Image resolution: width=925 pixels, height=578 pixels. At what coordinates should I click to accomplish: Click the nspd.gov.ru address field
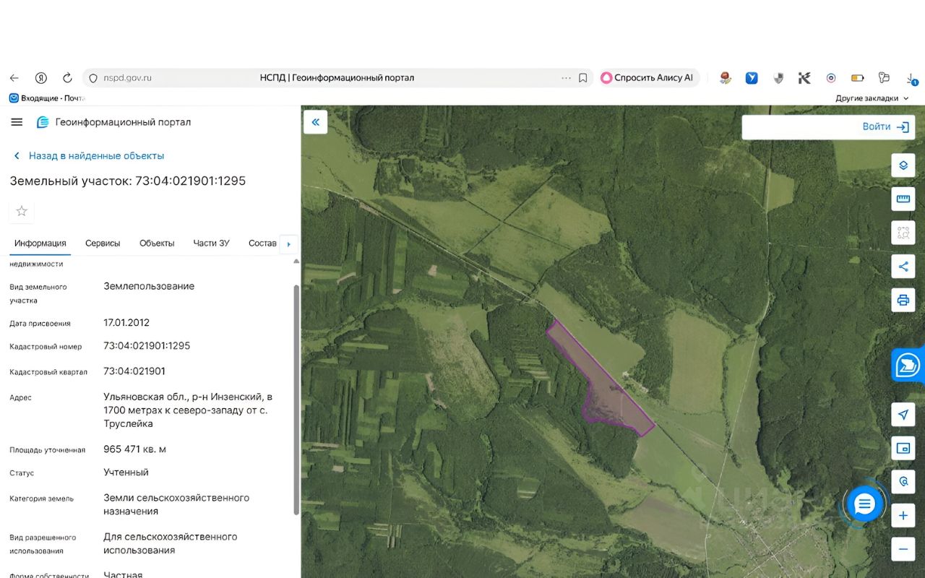[x=127, y=78]
